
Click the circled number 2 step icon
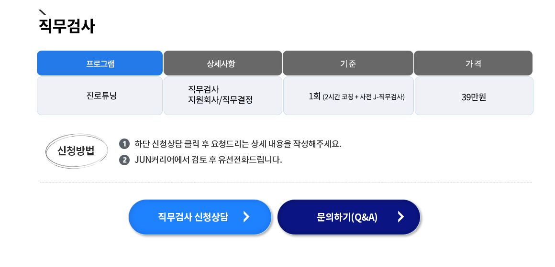[x=124, y=160]
